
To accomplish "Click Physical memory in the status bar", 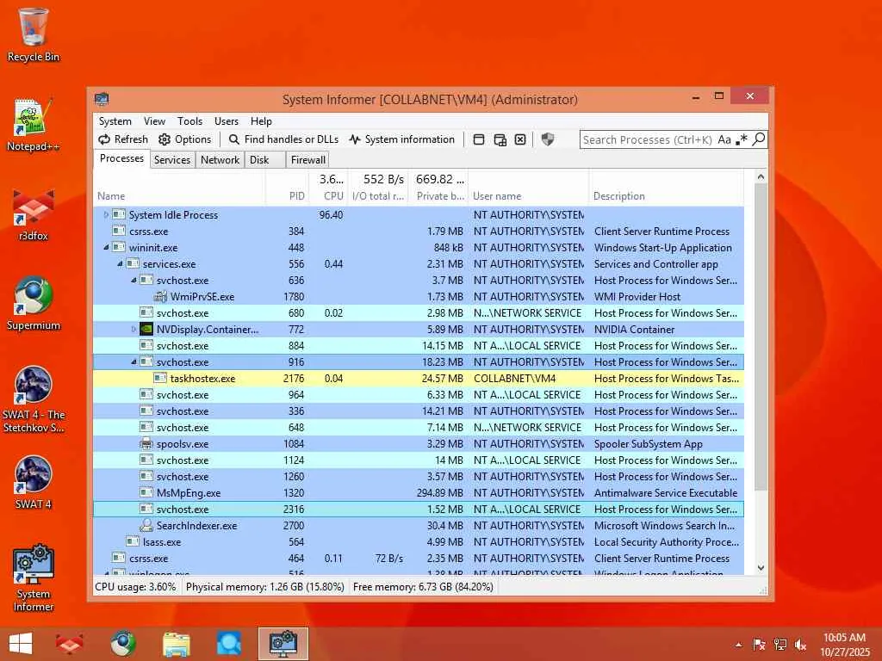I will [265, 587].
